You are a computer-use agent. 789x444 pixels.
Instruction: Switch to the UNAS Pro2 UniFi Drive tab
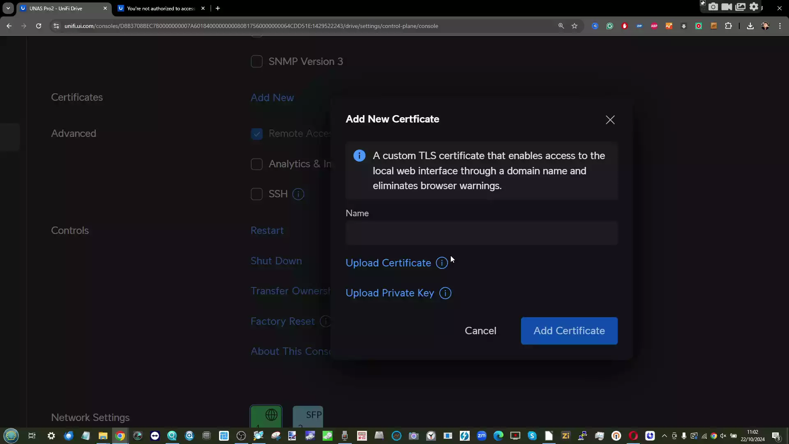tap(62, 8)
